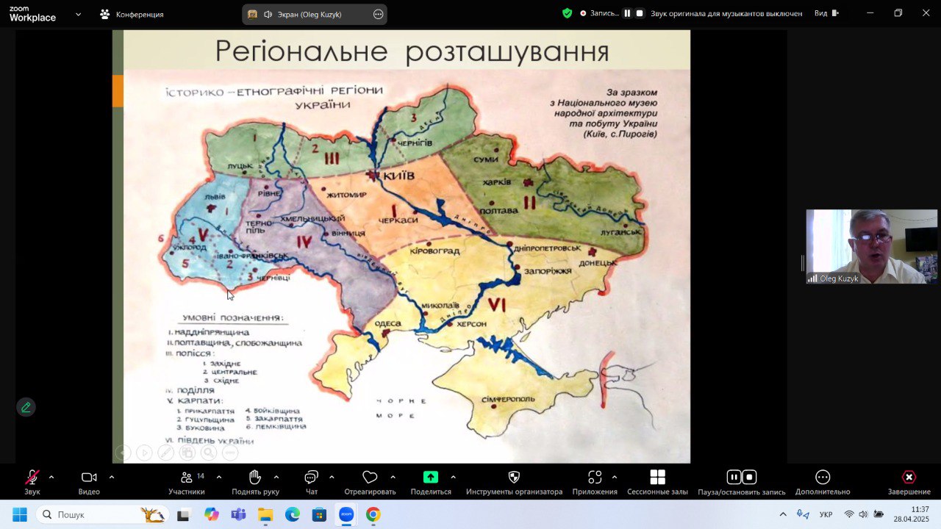The height and width of the screenshot is (529, 941).
Task: Click the red Завершение end meeting button
Action: 909,478
